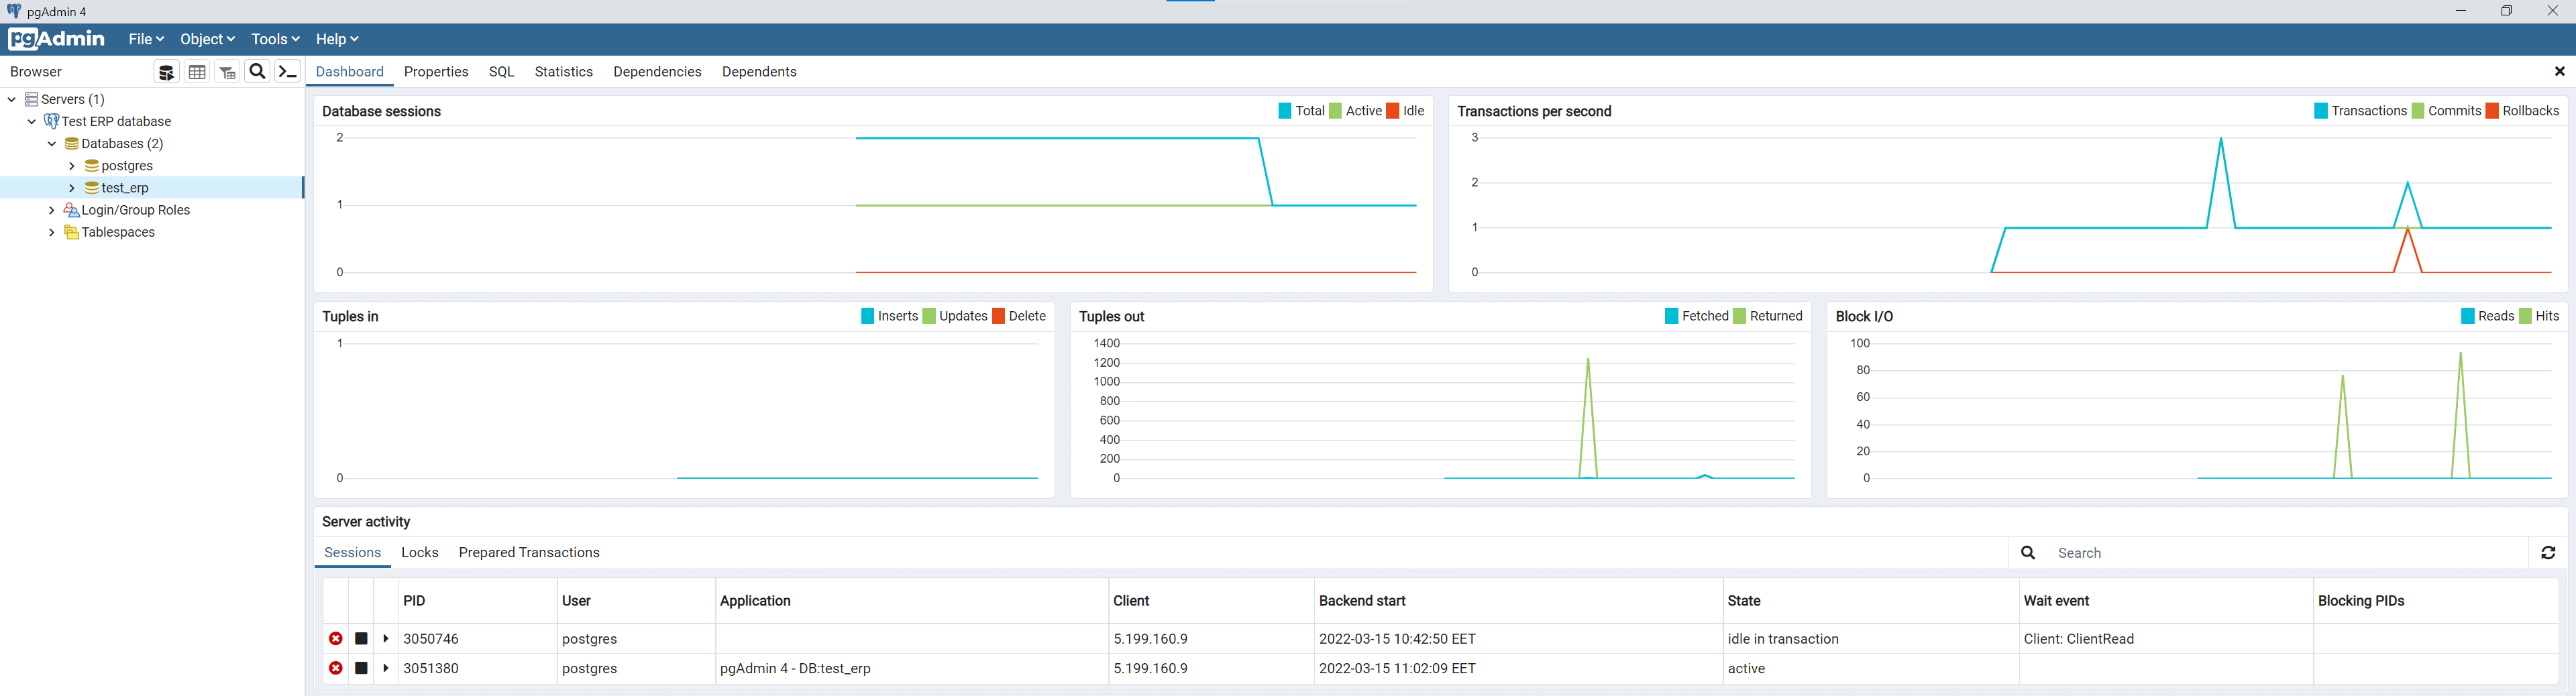Expand the Login/Group Roles node

point(52,209)
